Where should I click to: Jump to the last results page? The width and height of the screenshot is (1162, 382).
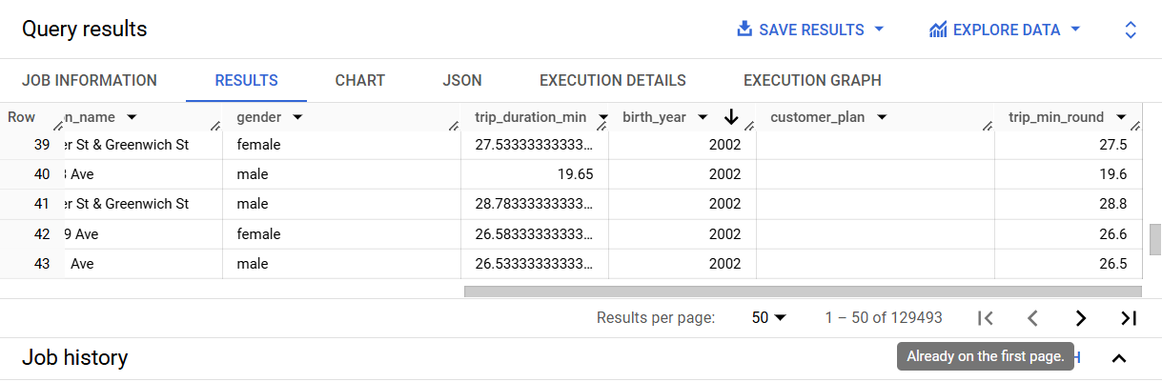pos(1129,318)
